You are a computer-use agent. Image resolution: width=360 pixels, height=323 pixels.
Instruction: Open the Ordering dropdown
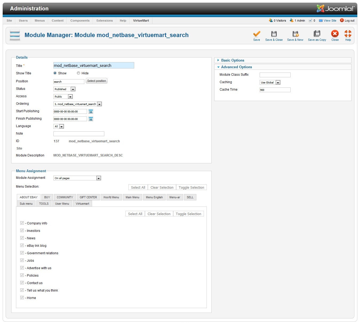click(x=78, y=104)
